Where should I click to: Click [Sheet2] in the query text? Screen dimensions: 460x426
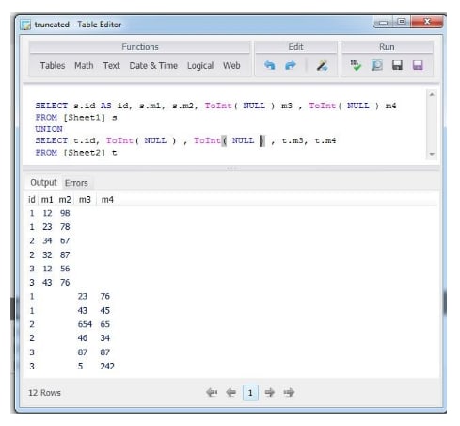(84, 153)
